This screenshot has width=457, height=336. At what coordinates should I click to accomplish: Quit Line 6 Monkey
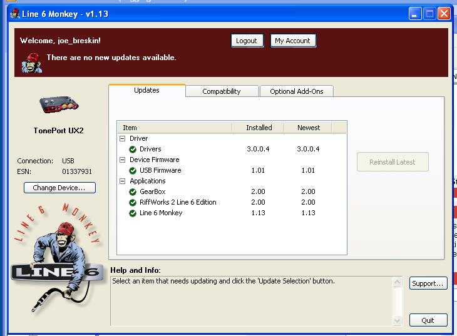[428, 320]
